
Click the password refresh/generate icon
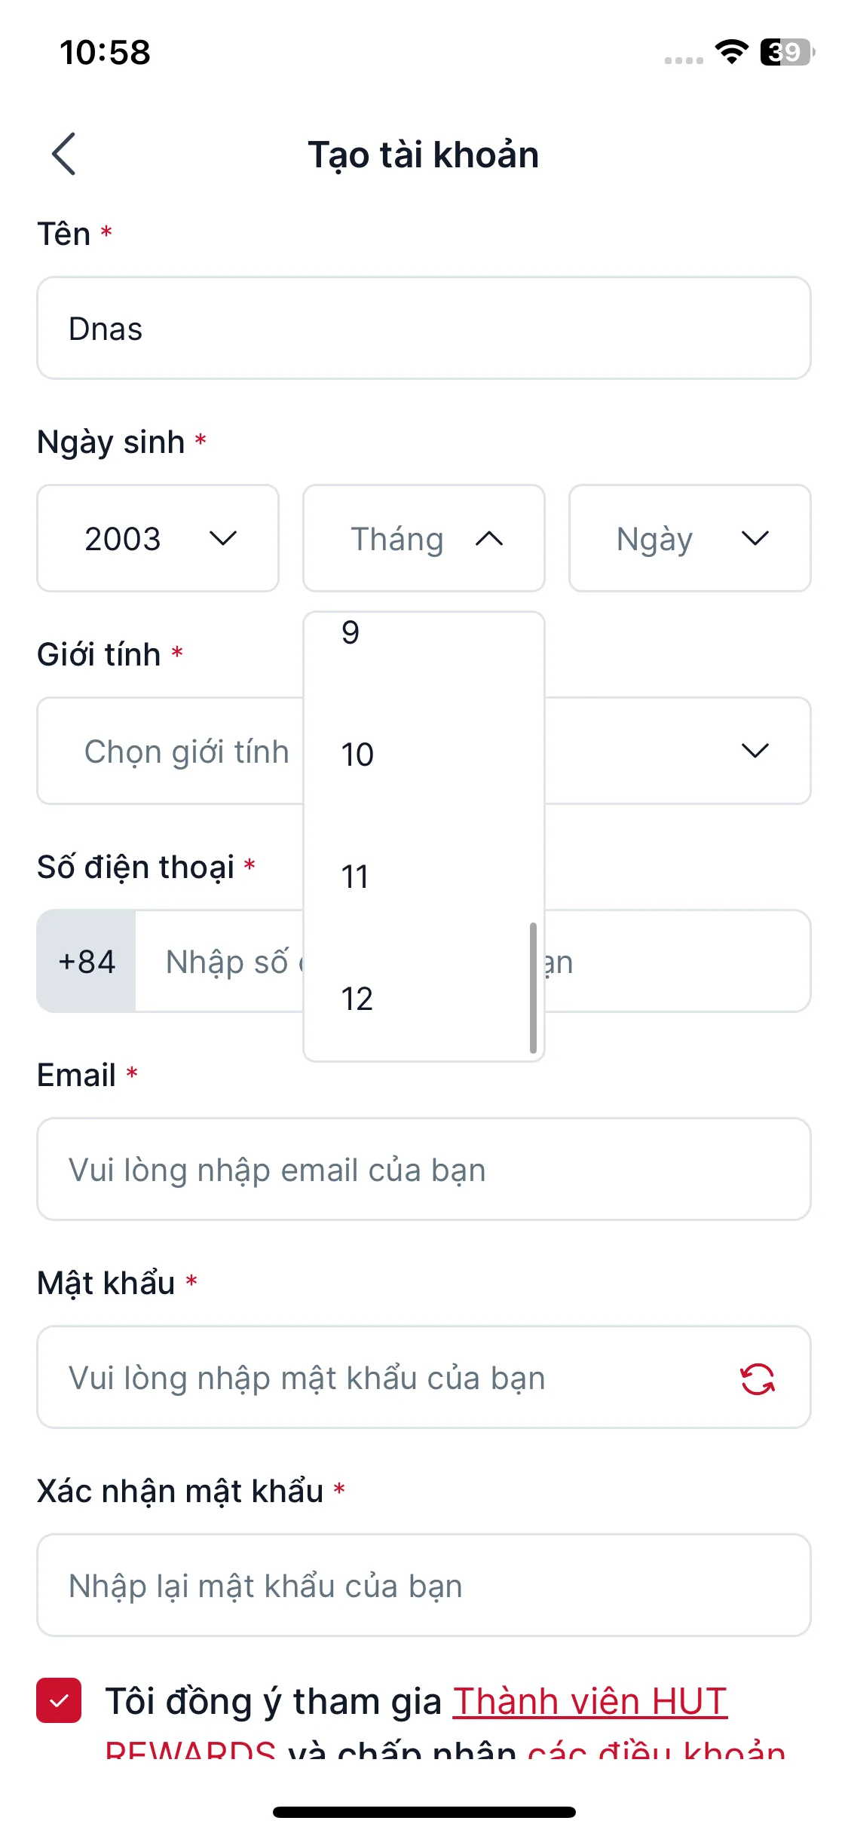pyautogui.click(x=757, y=1379)
